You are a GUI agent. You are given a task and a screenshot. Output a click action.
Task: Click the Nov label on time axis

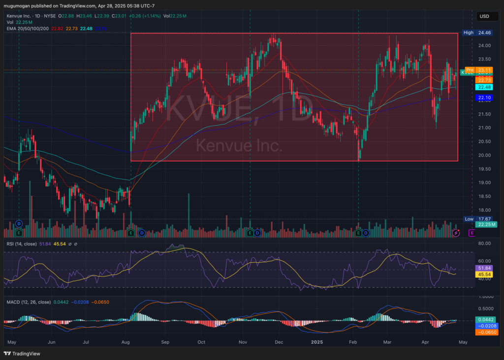pyautogui.click(x=243, y=342)
